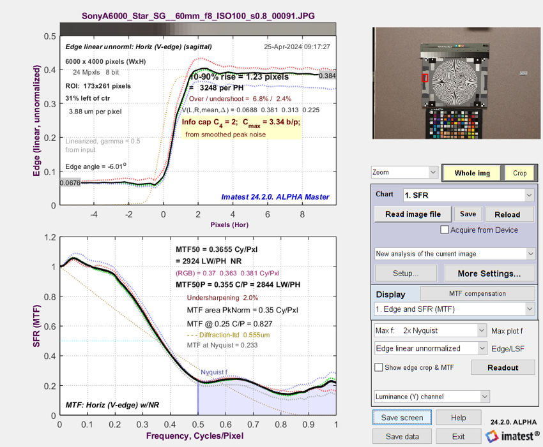Click the Imatest logo icon
This screenshot has height=447, width=543.
point(493,436)
